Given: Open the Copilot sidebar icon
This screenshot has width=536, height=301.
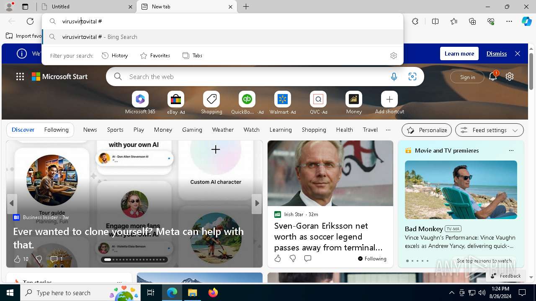Looking at the screenshot, I should pyautogui.click(x=526, y=21).
